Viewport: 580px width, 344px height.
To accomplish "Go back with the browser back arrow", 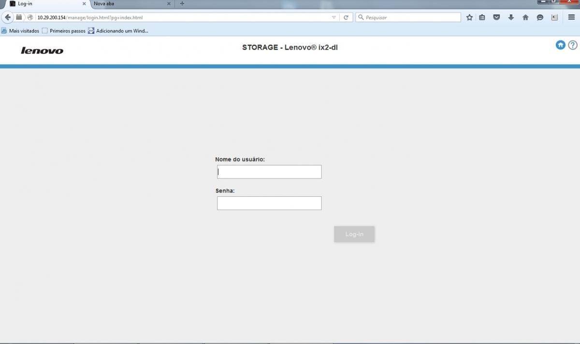I will (7, 17).
